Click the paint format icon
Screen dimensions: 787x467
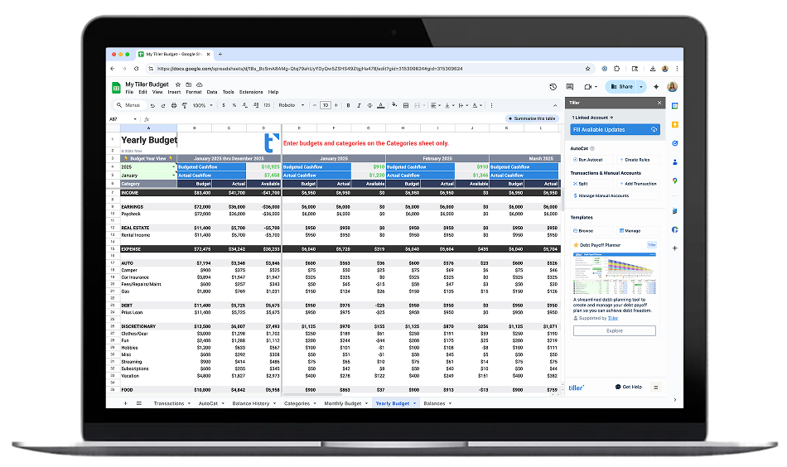(x=185, y=105)
